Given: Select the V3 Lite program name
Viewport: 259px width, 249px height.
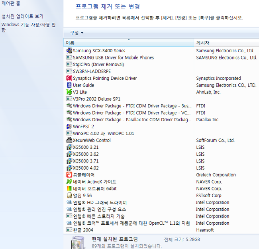Looking at the screenshot, I should point(80,92).
